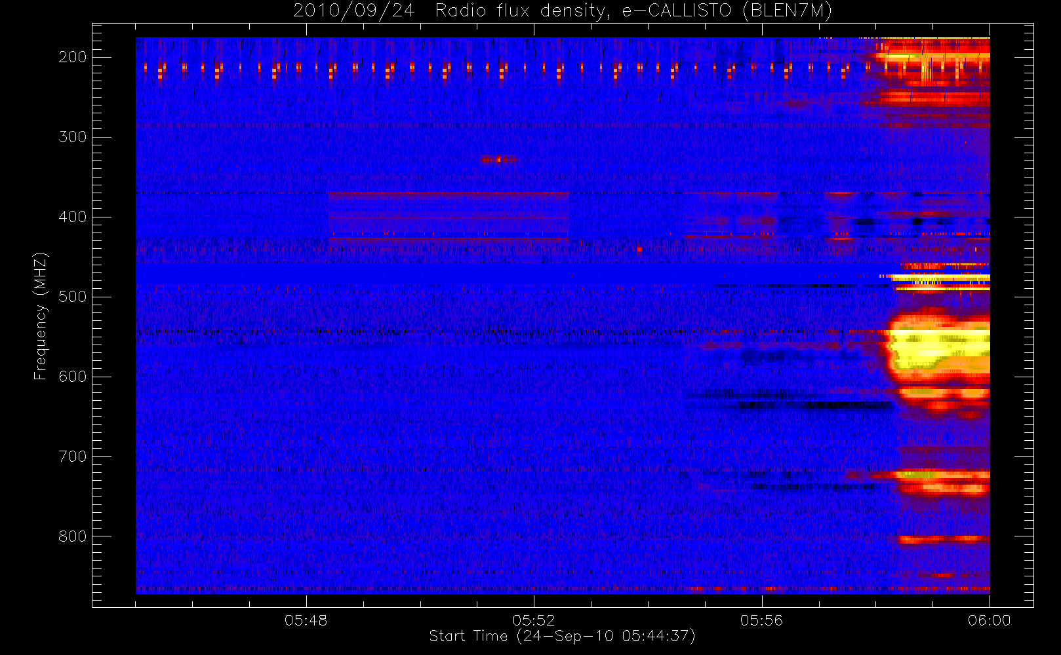Click the 800 frequency tick label

point(73,536)
